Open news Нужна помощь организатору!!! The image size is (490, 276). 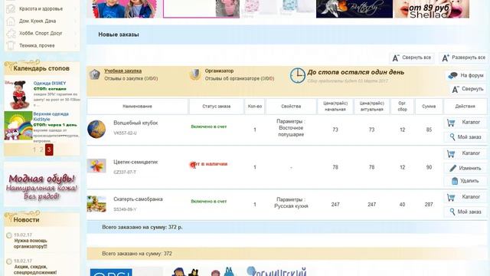(x=31, y=244)
